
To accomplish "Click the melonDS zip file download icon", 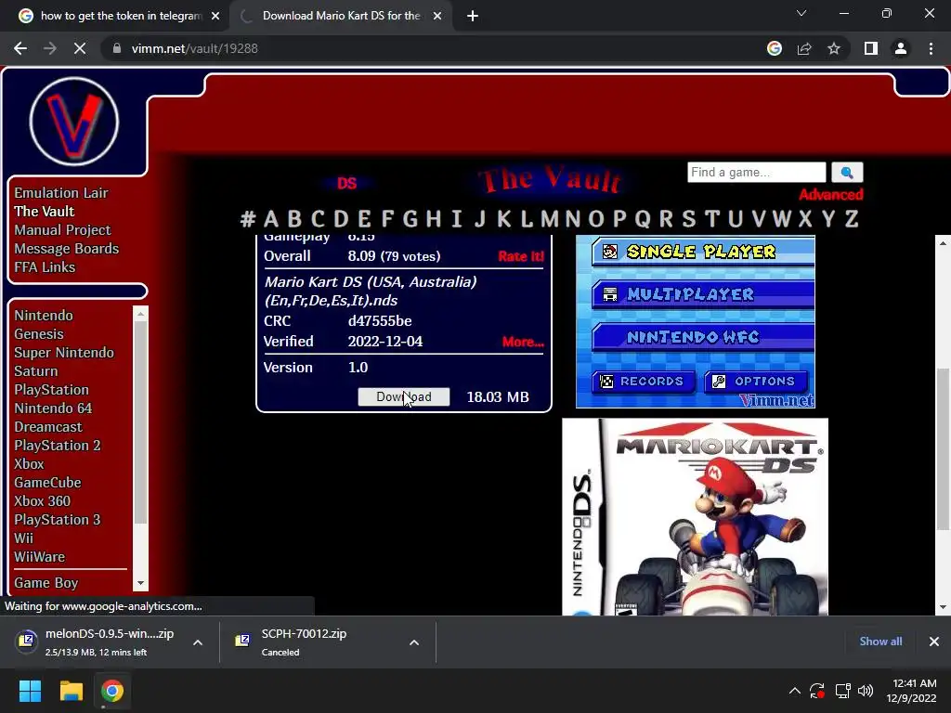I will tap(27, 641).
